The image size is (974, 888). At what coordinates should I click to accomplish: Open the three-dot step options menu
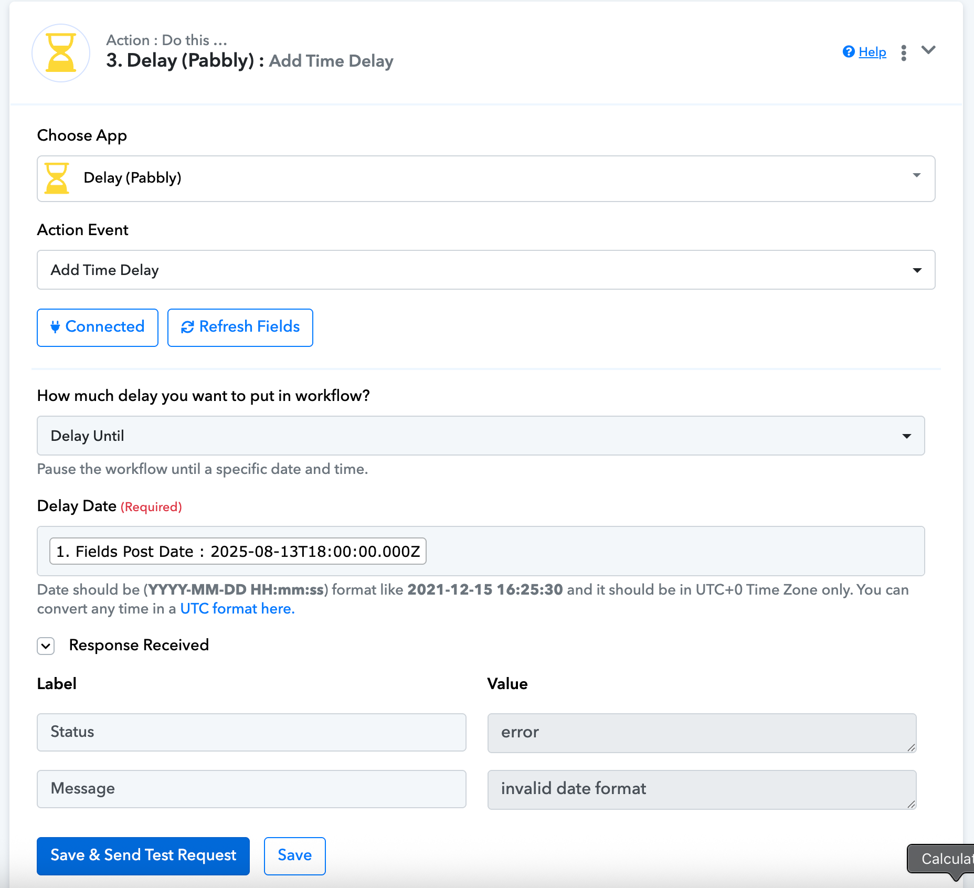point(904,53)
